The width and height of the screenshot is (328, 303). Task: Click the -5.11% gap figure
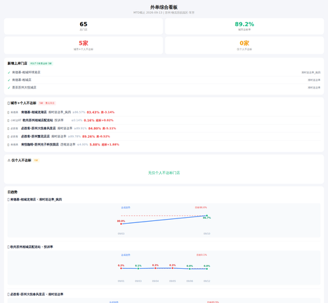click(109, 129)
